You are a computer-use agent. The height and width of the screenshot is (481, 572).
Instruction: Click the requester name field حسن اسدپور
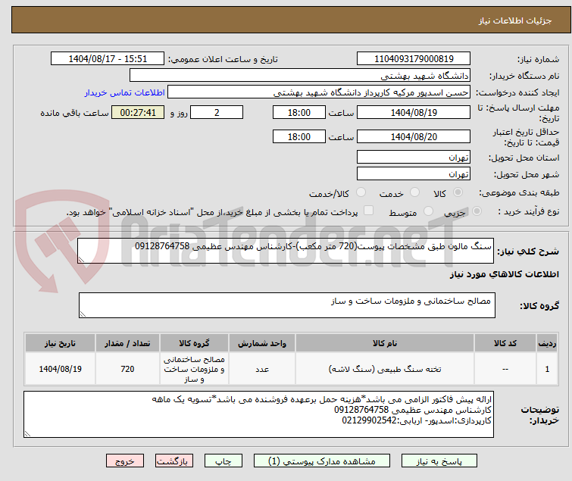(x=319, y=92)
